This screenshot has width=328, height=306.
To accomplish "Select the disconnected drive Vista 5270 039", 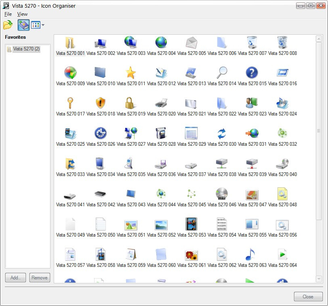I will click(x=252, y=163).
